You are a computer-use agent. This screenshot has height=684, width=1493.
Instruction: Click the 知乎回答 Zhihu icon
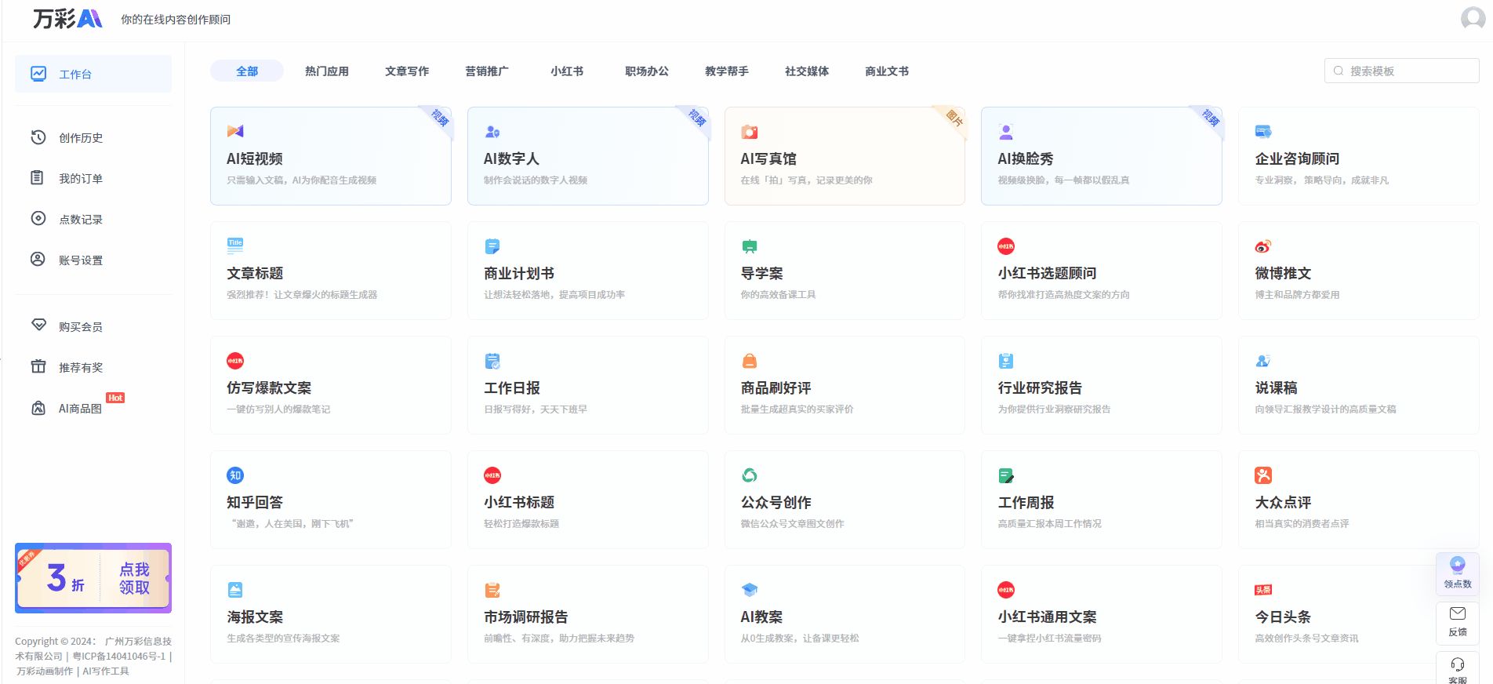pyautogui.click(x=235, y=475)
